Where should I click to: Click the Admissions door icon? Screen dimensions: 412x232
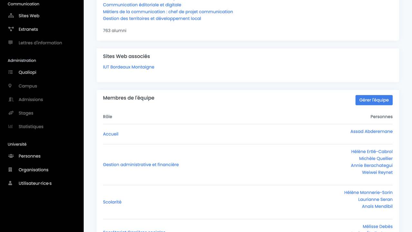tap(11, 100)
